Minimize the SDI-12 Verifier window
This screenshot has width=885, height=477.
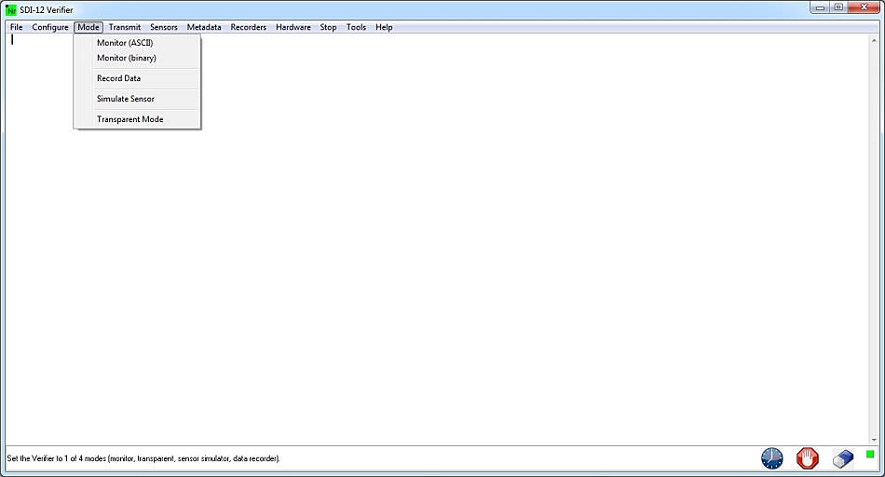click(820, 7)
